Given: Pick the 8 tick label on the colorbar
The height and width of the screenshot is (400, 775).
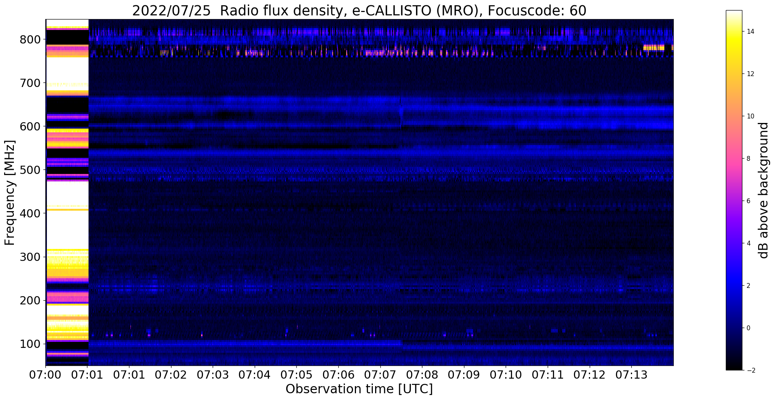Looking at the screenshot, I should 749,159.
